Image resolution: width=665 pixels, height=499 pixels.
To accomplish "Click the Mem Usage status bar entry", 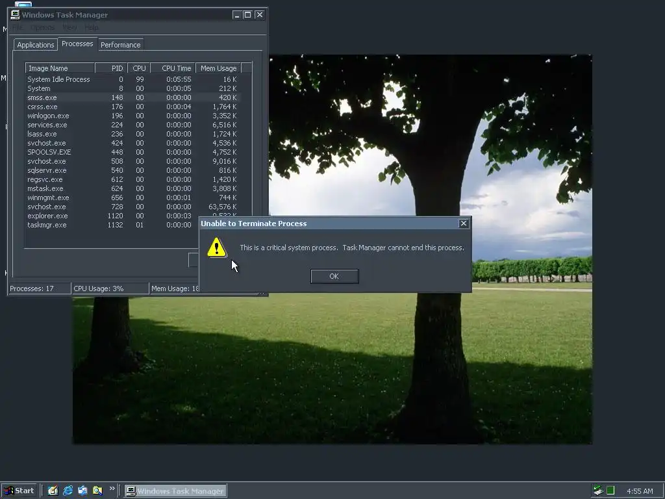I will 175,288.
